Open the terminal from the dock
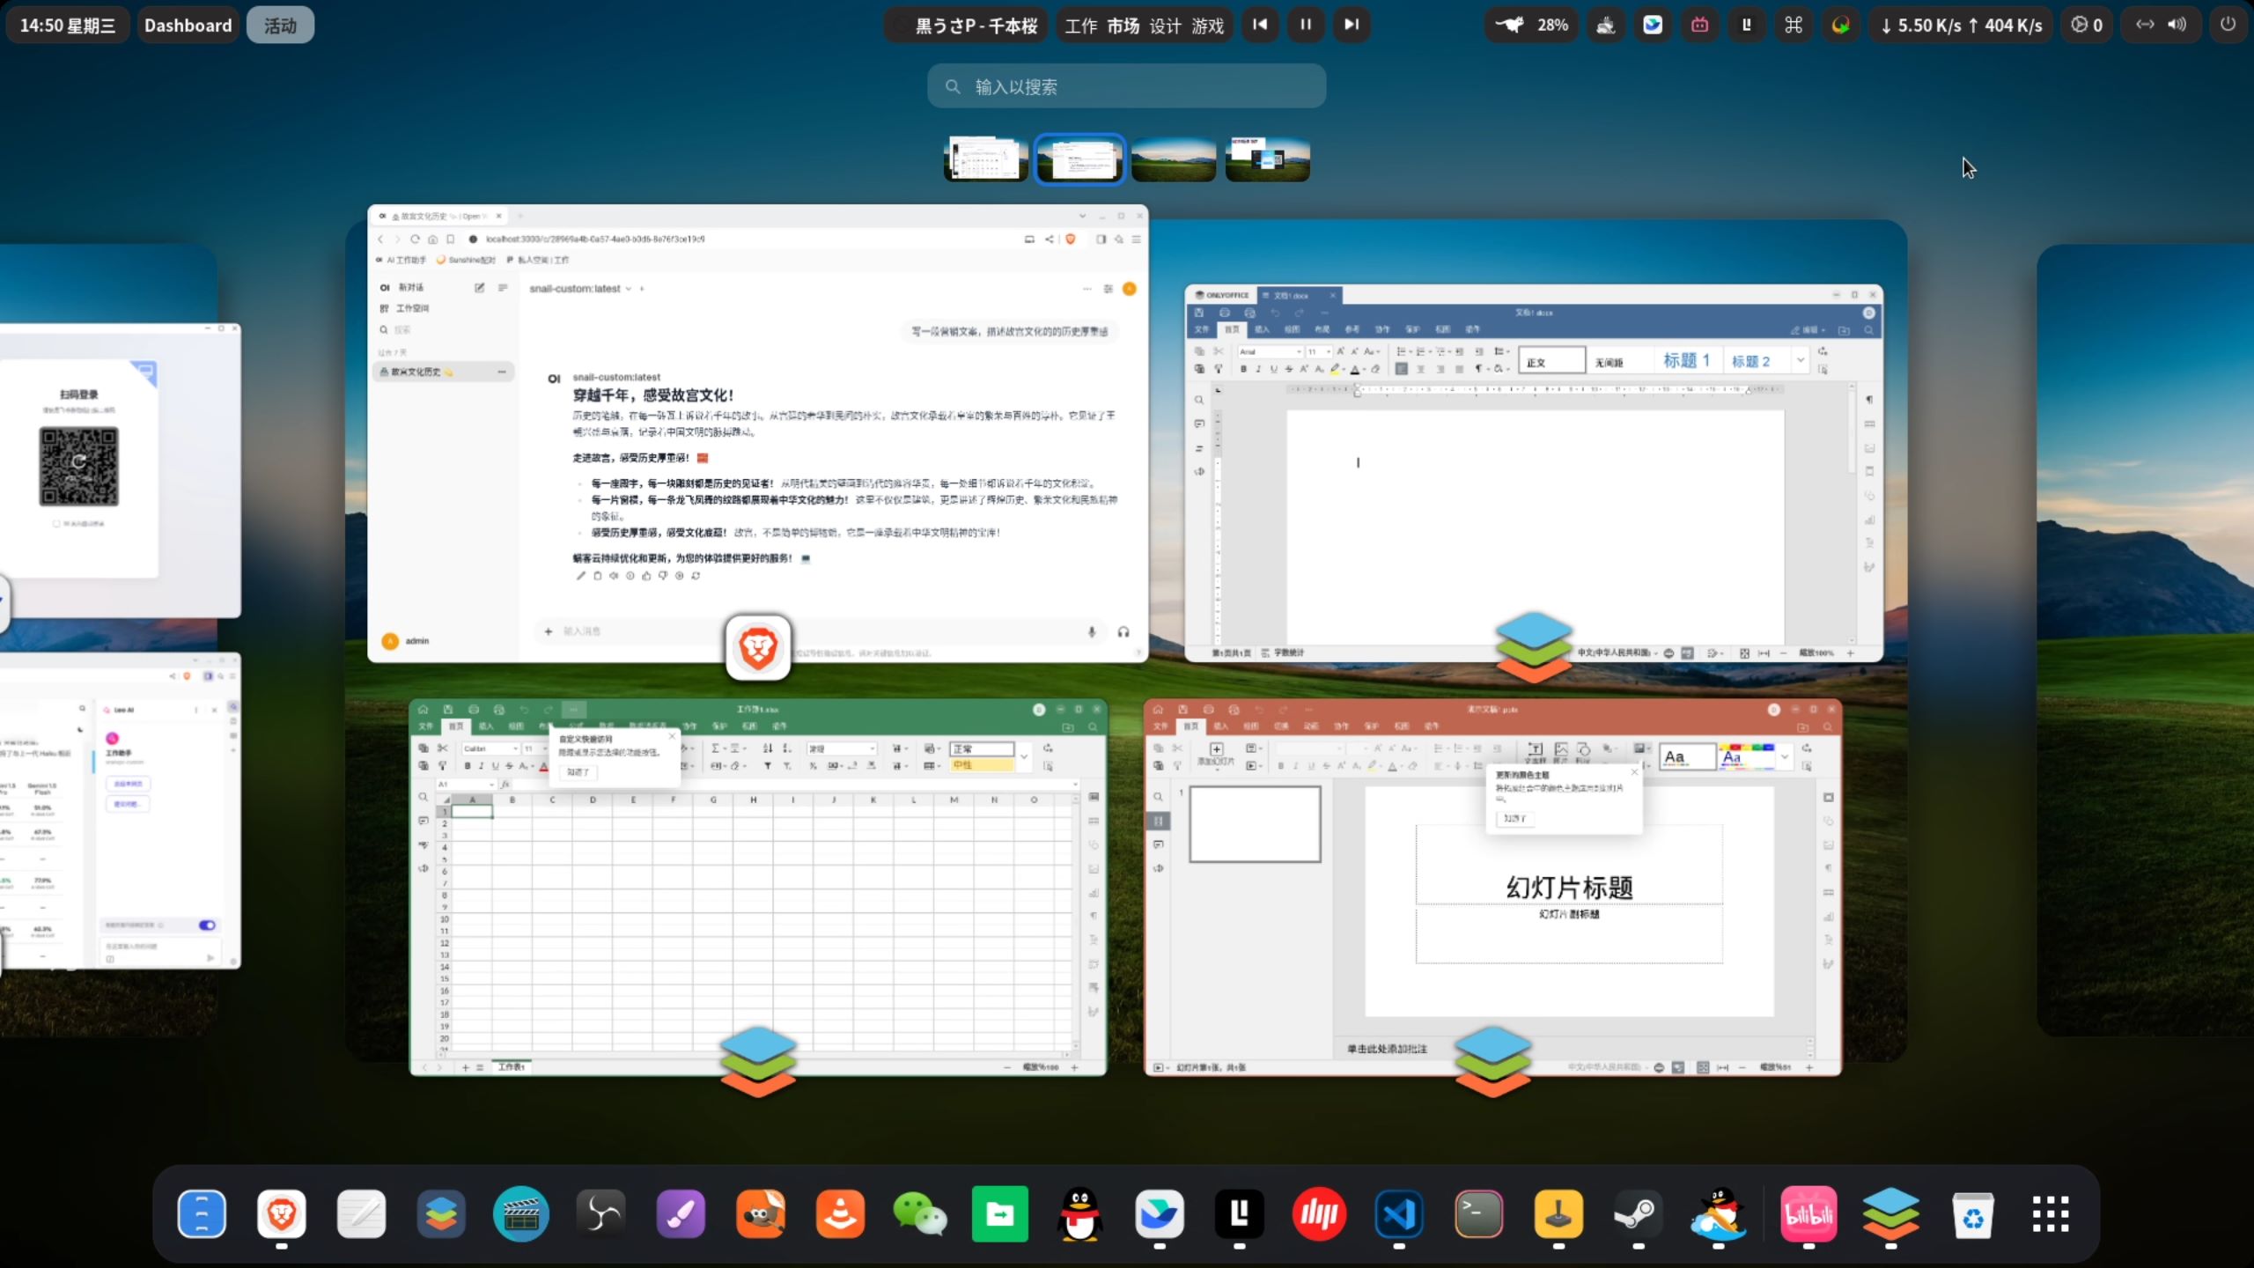This screenshot has width=2254, height=1268. 1478,1214
